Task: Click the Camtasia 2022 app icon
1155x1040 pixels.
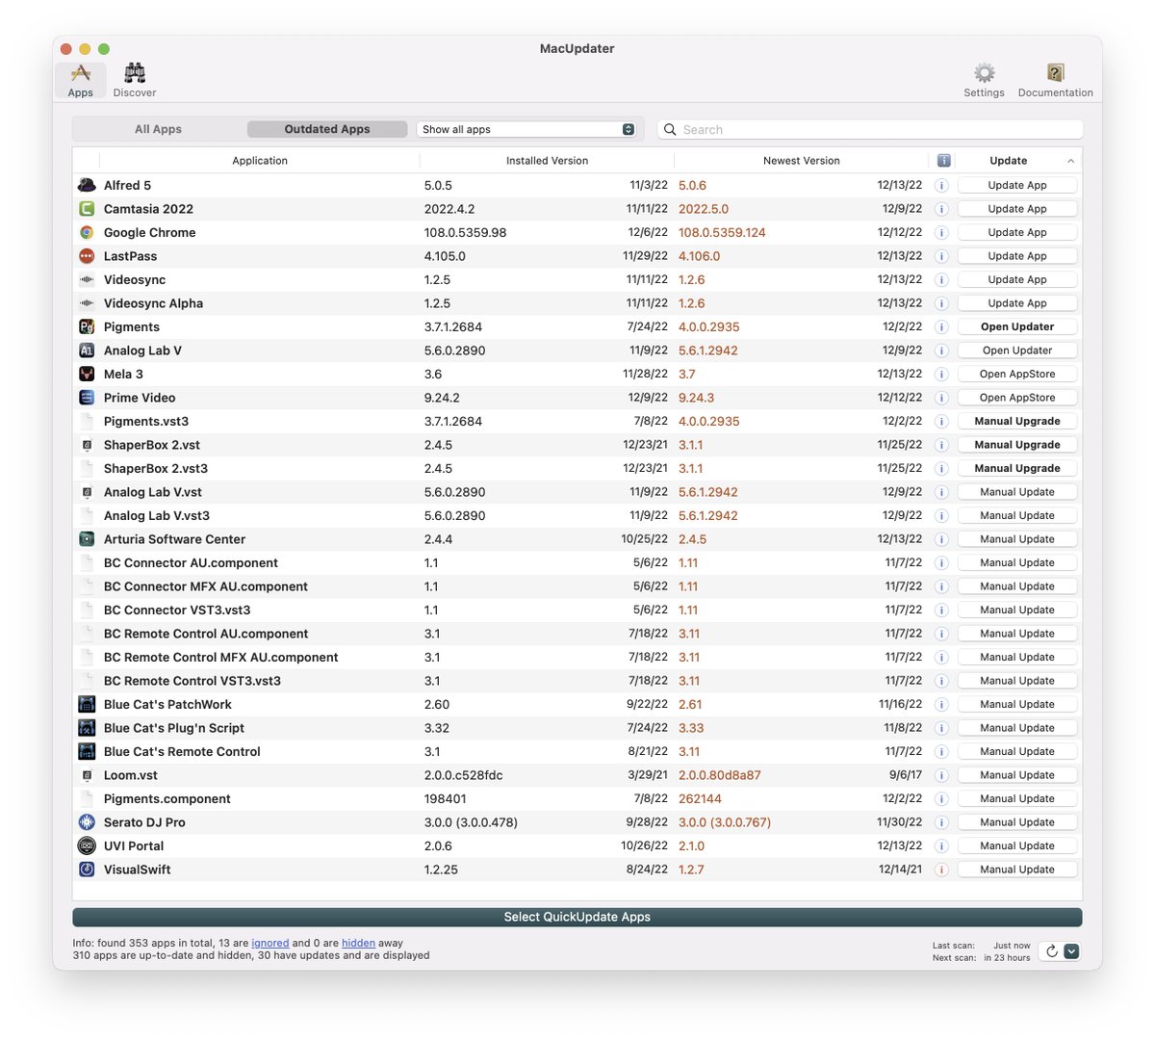Action: (87, 209)
